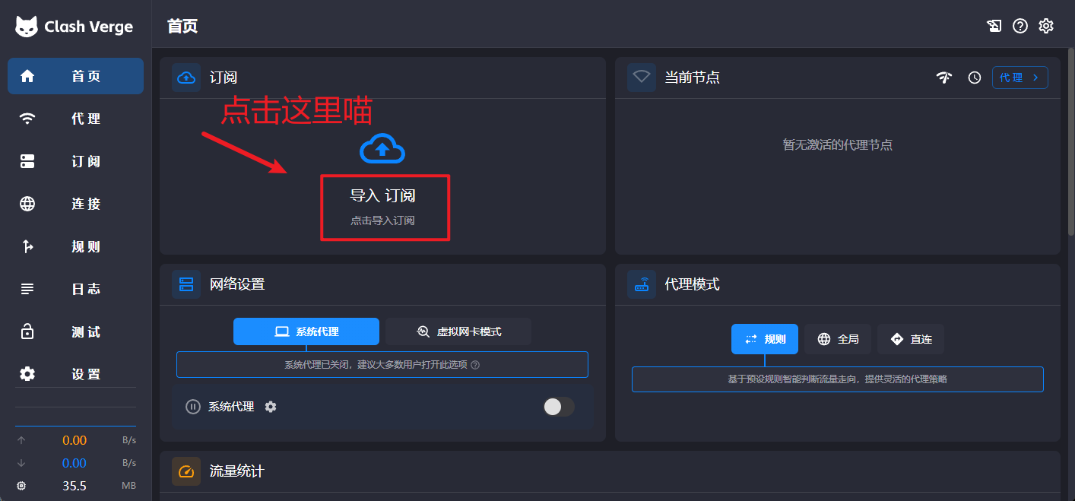Click the top-right lightweight mode icon

(x=994, y=26)
